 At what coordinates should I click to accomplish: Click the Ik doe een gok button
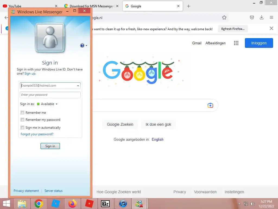tap(158, 124)
